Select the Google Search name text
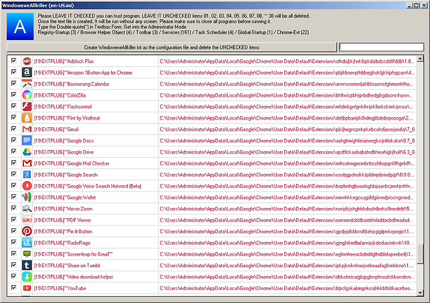The height and width of the screenshot is (303, 430). click(66, 175)
